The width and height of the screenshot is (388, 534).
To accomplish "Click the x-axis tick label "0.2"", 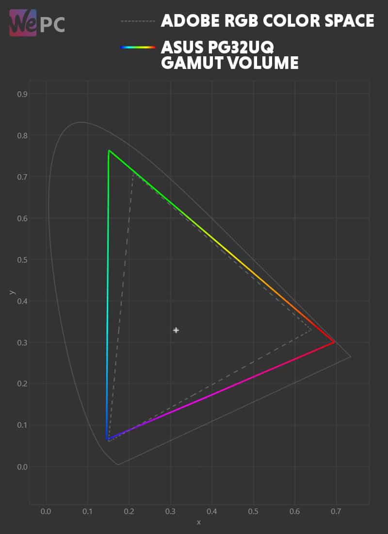I will [129, 512].
